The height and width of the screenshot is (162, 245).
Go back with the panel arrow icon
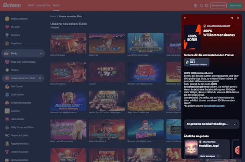coord(185,18)
